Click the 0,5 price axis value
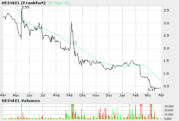179x121 pixels. 166,86
